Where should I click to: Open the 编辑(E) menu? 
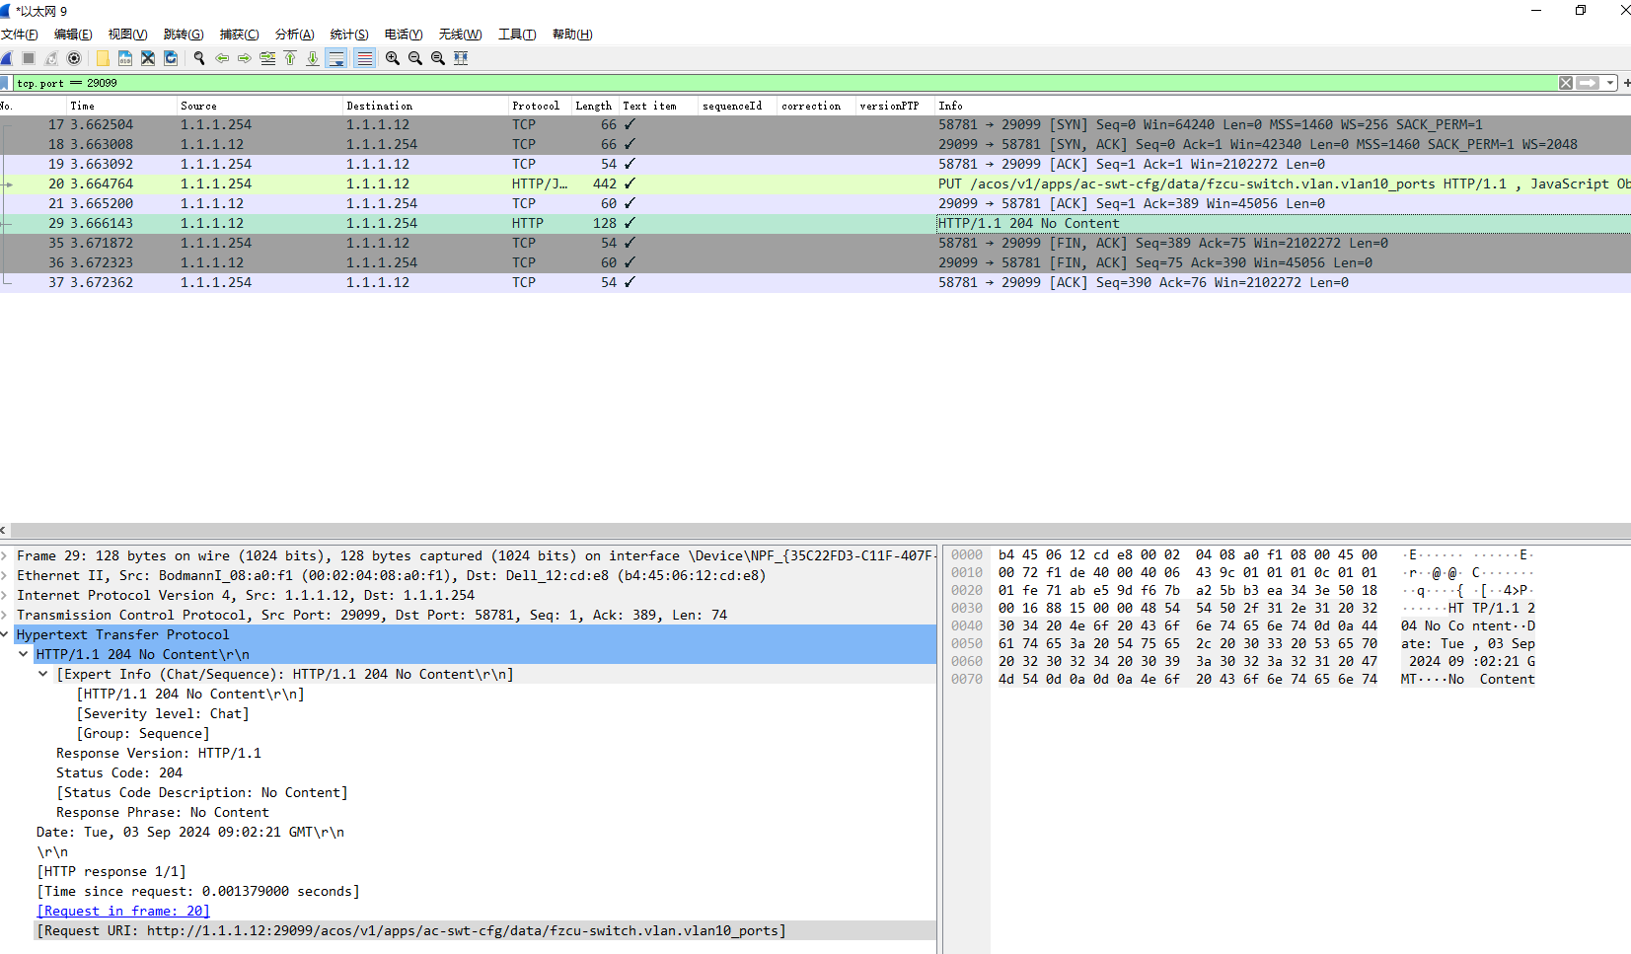(73, 35)
